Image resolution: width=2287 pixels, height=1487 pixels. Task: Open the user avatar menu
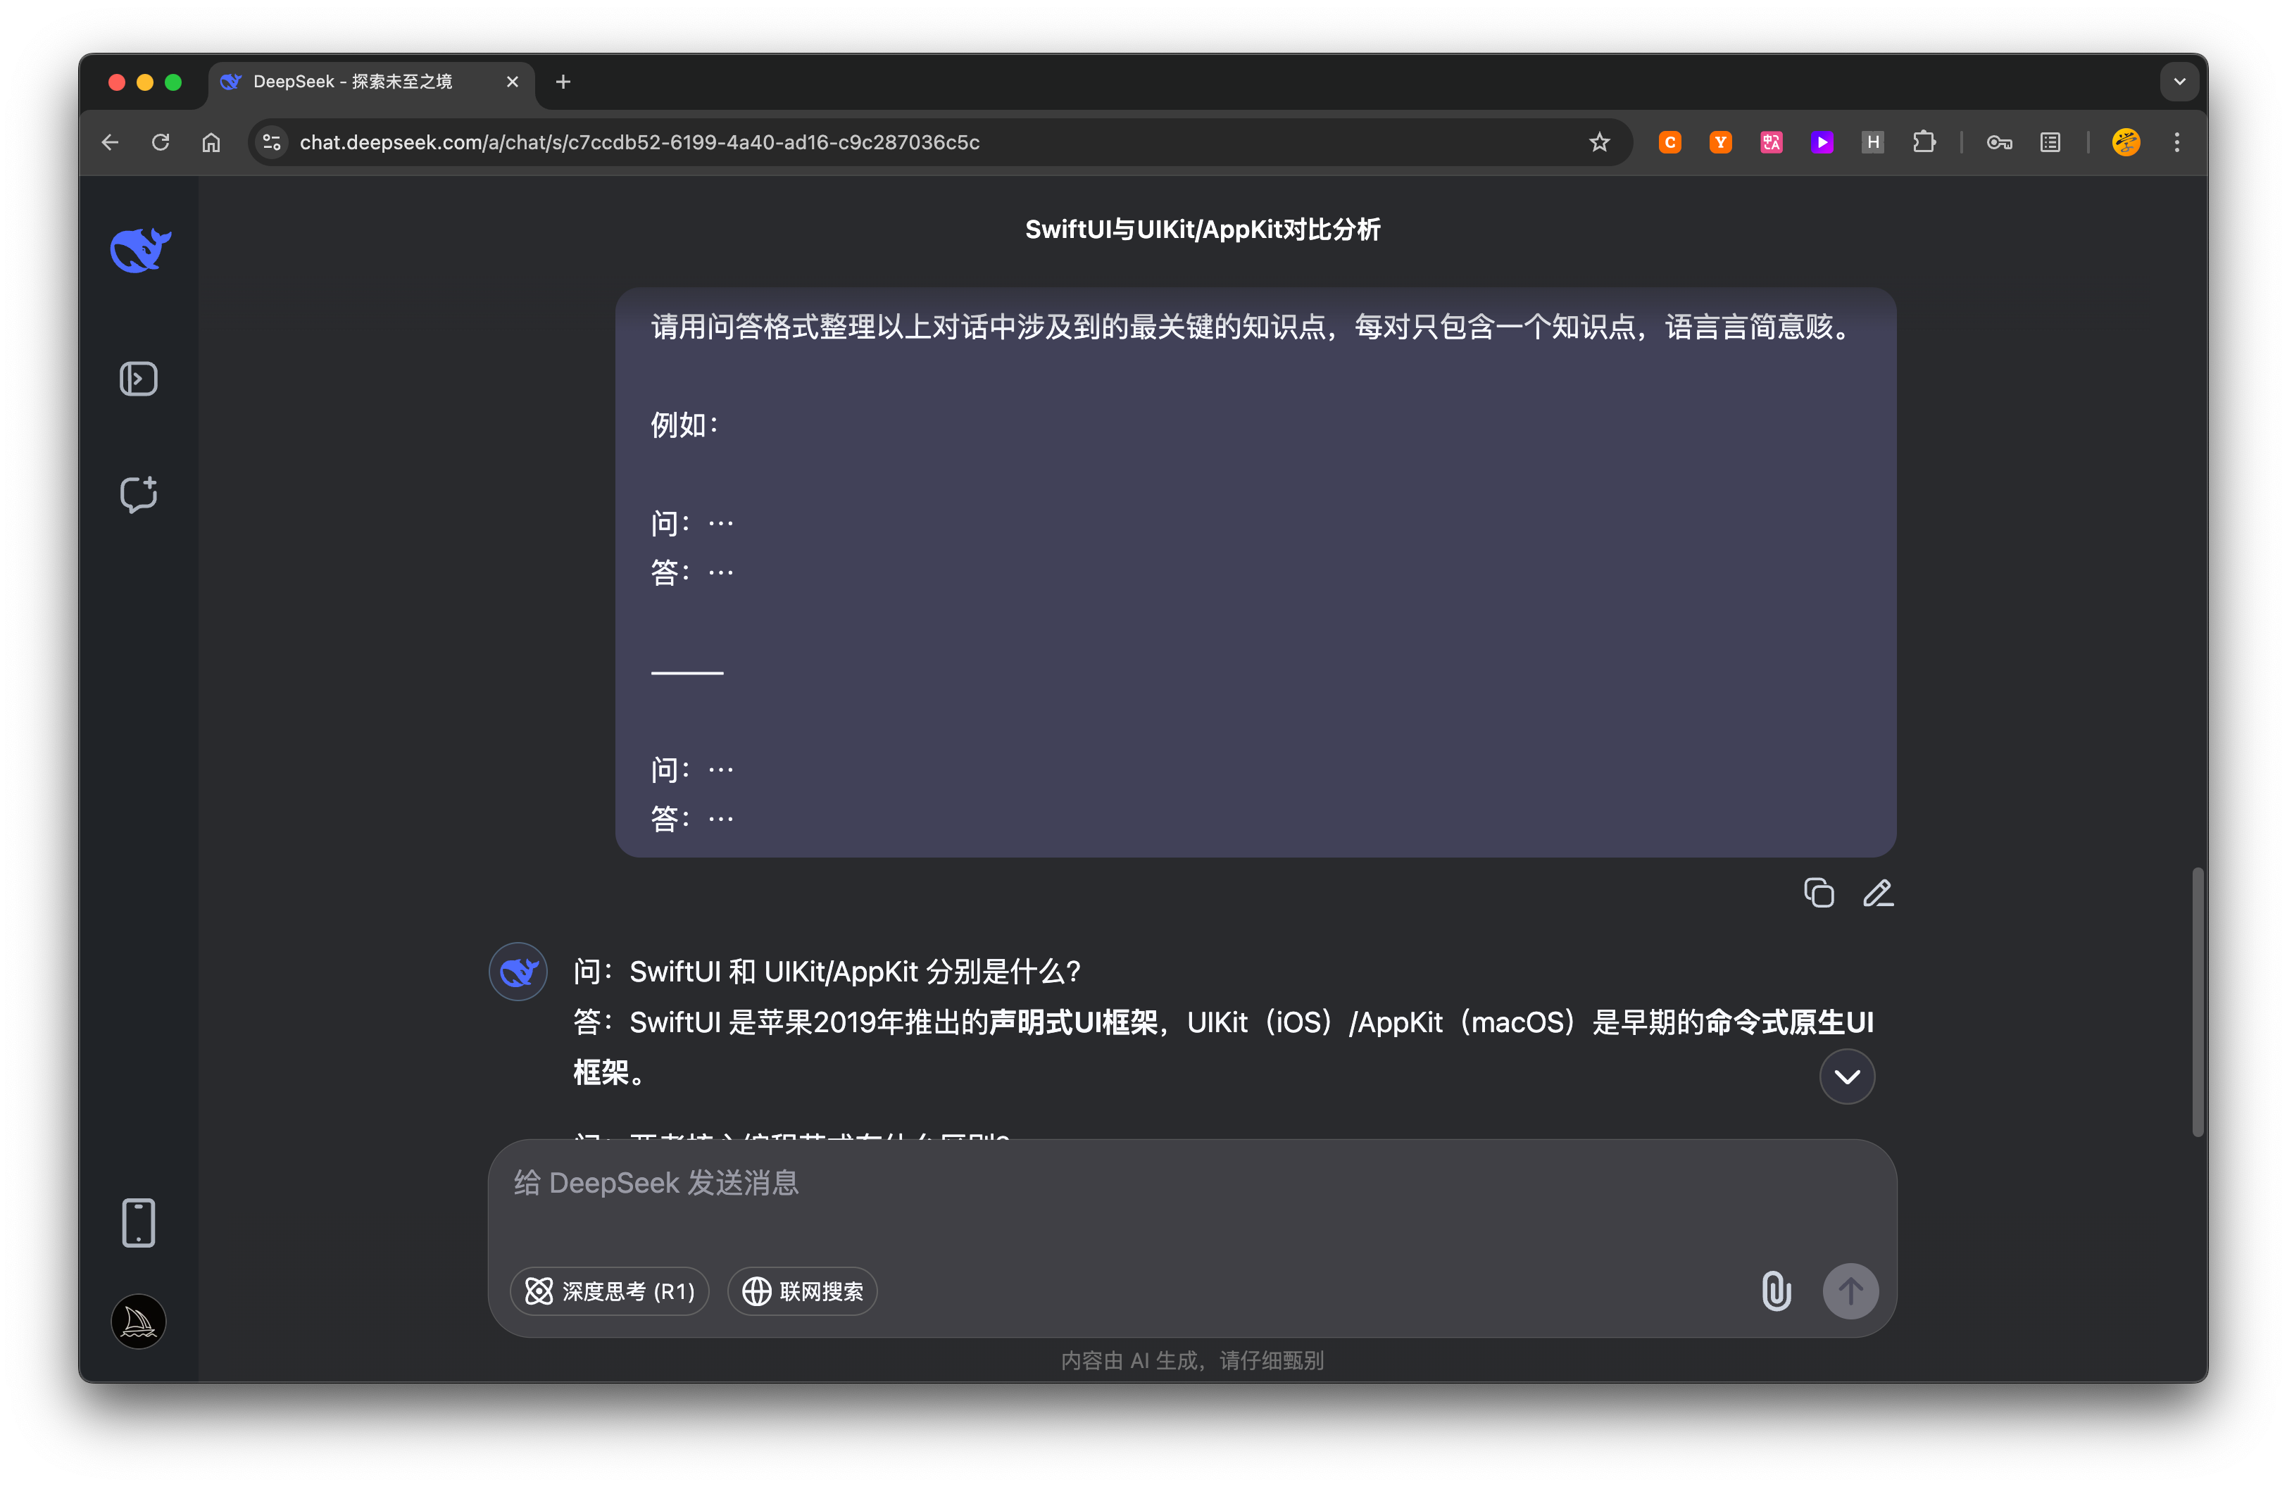pyautogui.click(x=139, y=1322)
